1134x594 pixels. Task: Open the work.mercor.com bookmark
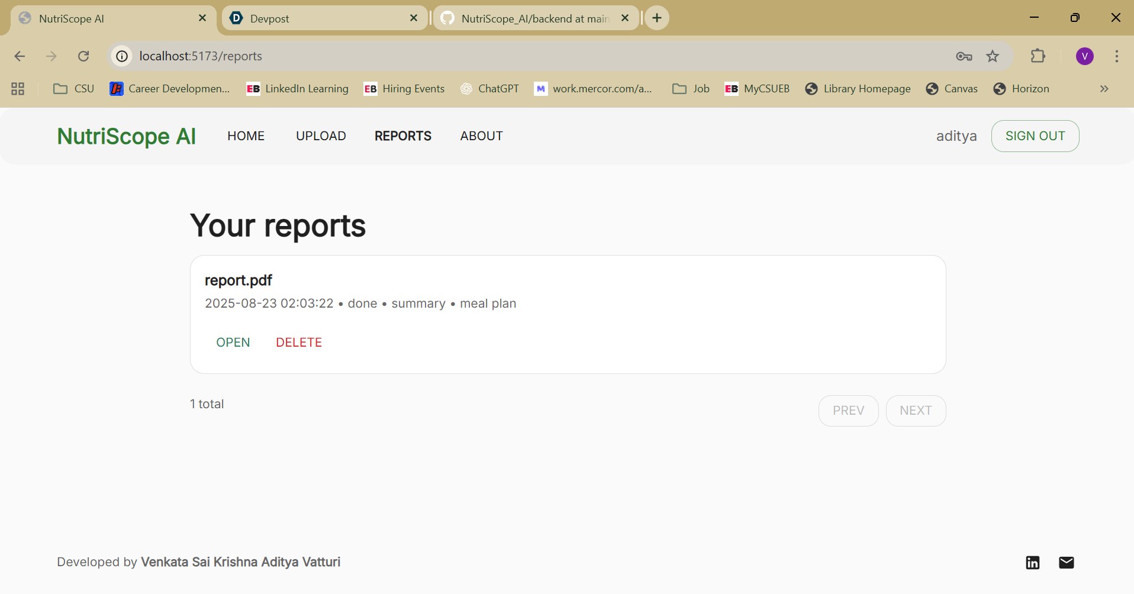(594, 89)
